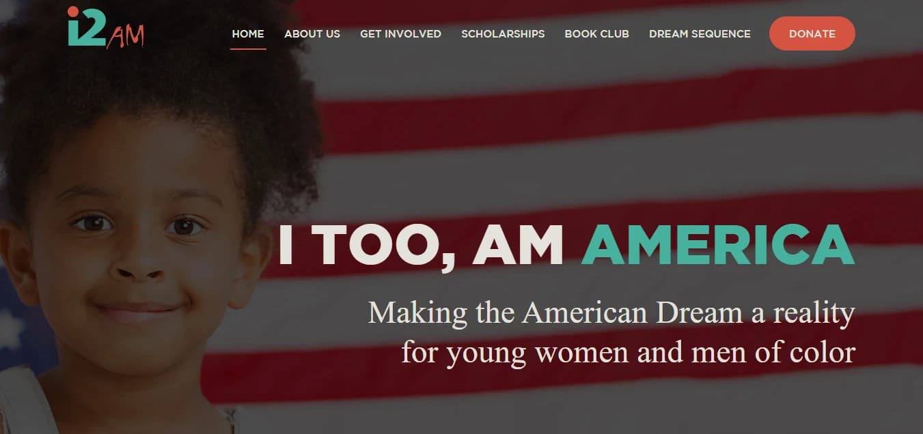Click the i2AM logo
This screenshot has height=434, width=923.
click(x=106, y=27)
